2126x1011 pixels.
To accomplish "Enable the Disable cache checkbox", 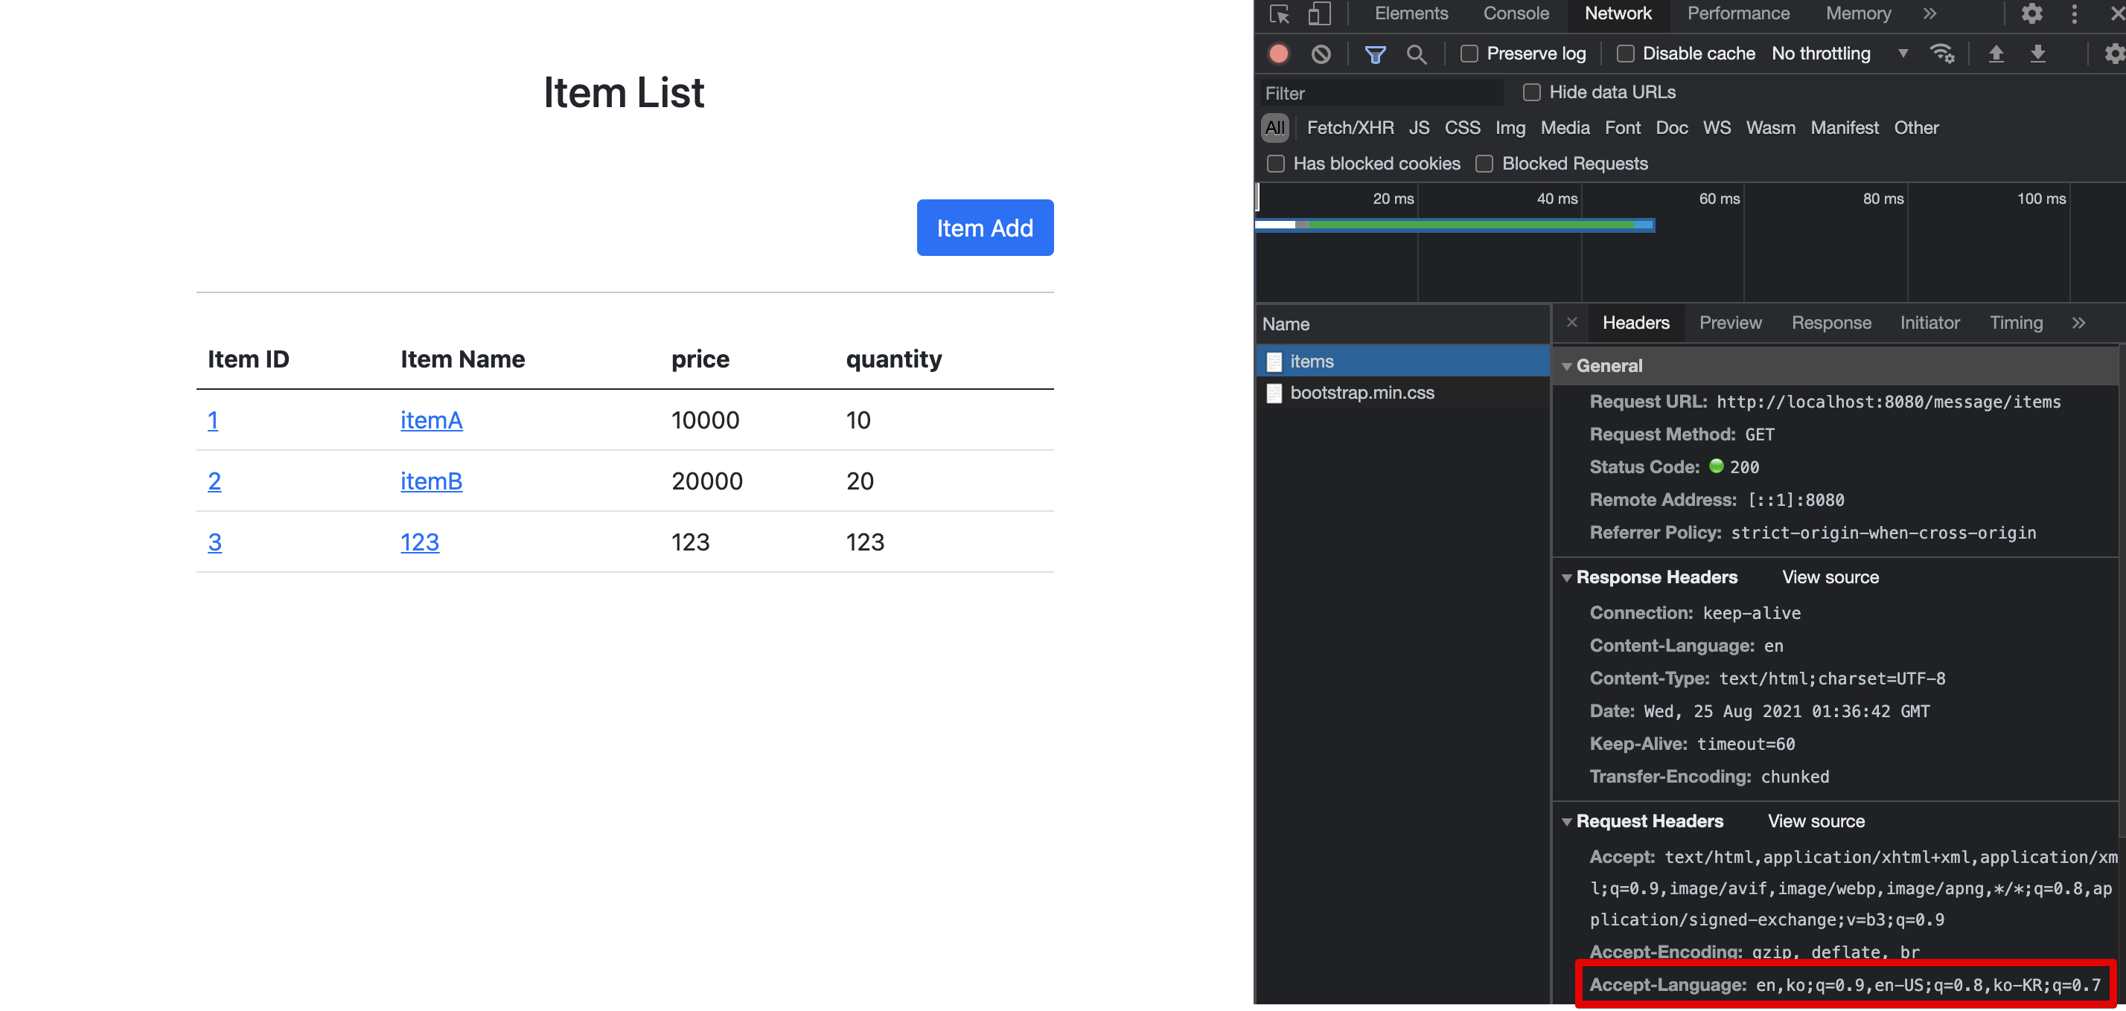I will pyautogui.click(x=1625, y=54).
